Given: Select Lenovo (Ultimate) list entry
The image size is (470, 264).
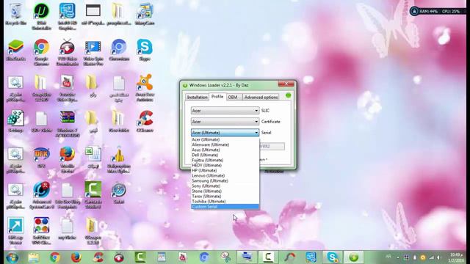Looking at the screenshot, I should click(225, 176).
